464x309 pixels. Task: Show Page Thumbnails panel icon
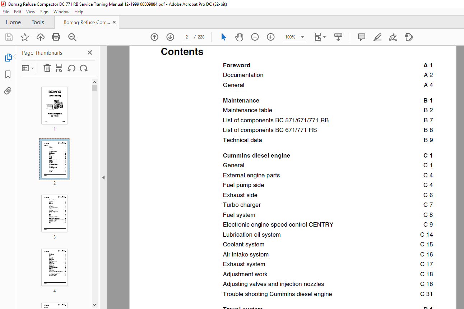point(8,58)
